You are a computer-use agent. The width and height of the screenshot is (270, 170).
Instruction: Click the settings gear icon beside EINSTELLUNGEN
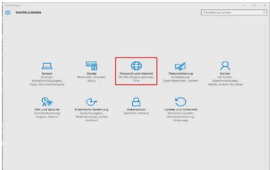click(x=8, y=13)
